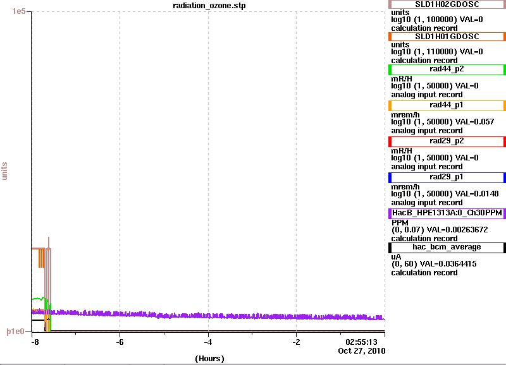506x365 pixels.
Task: Click the mR/H label under rad44_p2
Action: [x=402, y=78]
